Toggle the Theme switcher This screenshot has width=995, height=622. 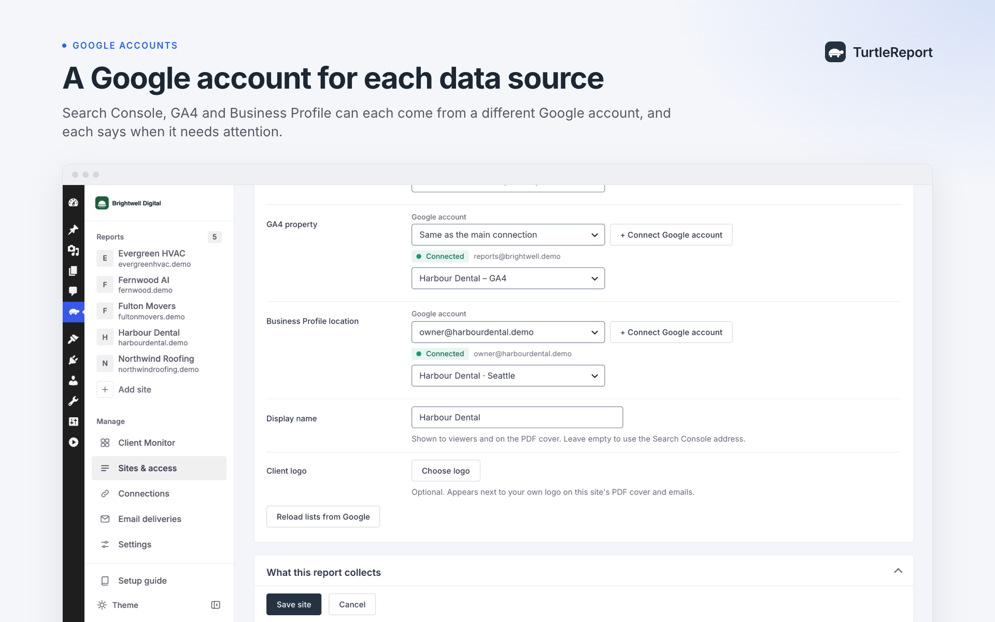(118, 605)
